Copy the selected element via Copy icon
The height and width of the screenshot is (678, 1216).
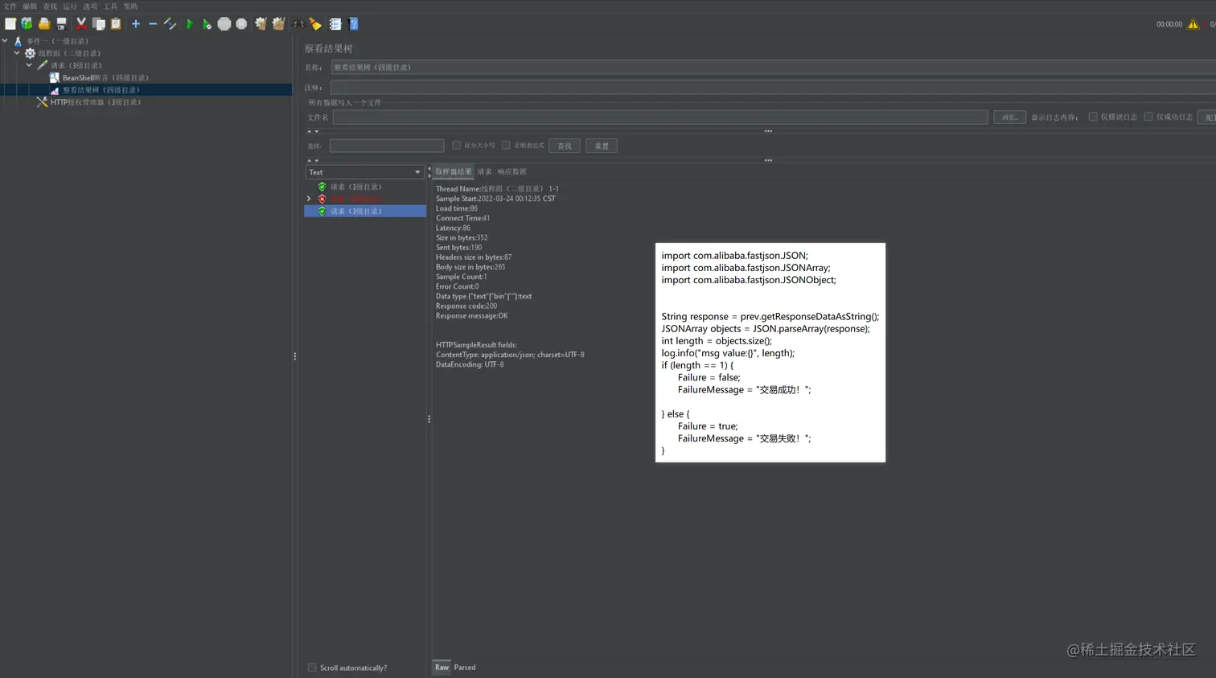click(98, 24)
